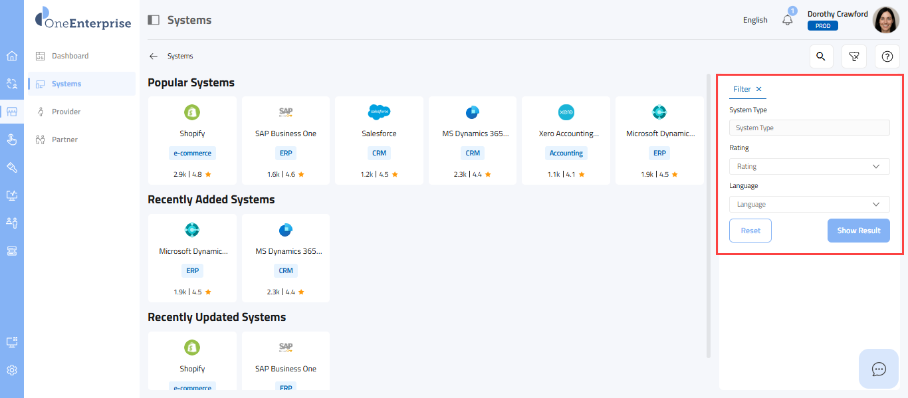This screenshot has width=908, height=398.
Task: Open the notifications bell
Action: click(788, 20)
